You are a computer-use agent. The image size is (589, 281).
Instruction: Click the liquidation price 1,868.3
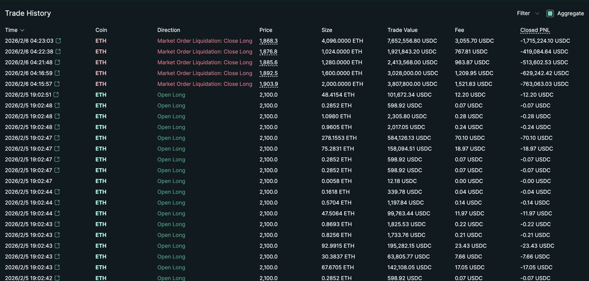coord(268,41)
